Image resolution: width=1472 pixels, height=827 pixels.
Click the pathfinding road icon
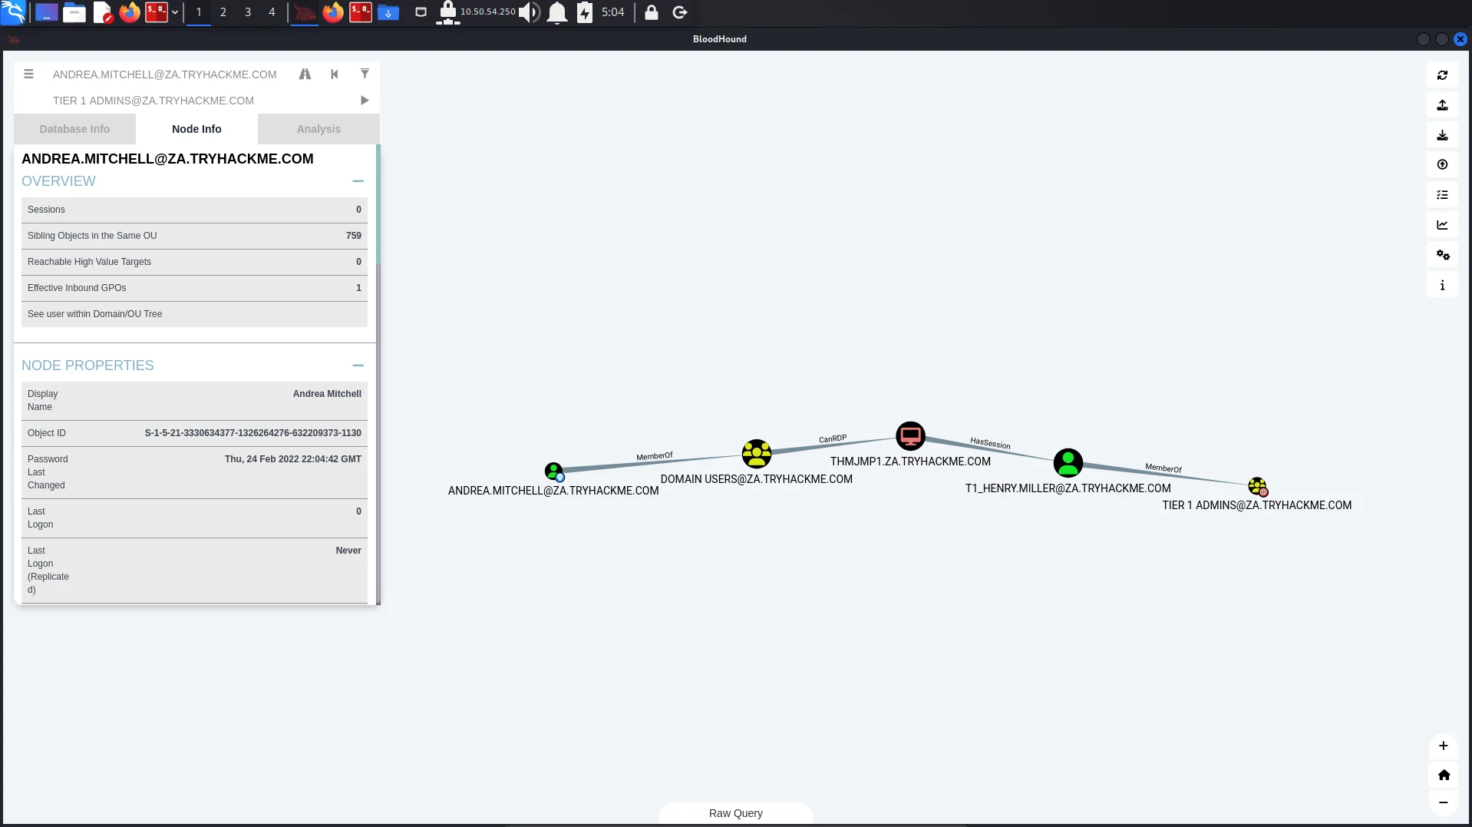click(305, 74)
